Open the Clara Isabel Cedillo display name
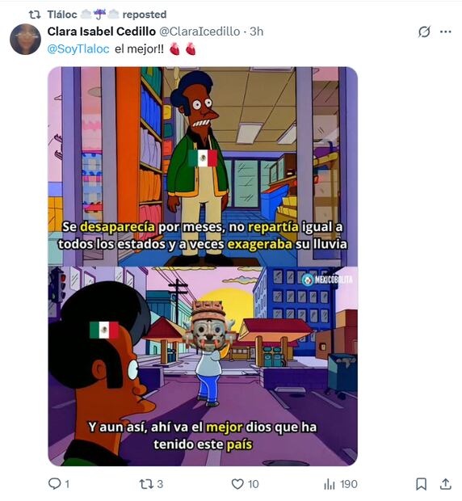This screenshot has width=462, height=501. pyautogui.click(x=102, y=32)
